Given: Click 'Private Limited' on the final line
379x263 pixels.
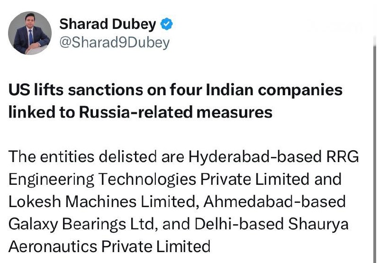Looking at the screenshot, I should click(156, 246).
